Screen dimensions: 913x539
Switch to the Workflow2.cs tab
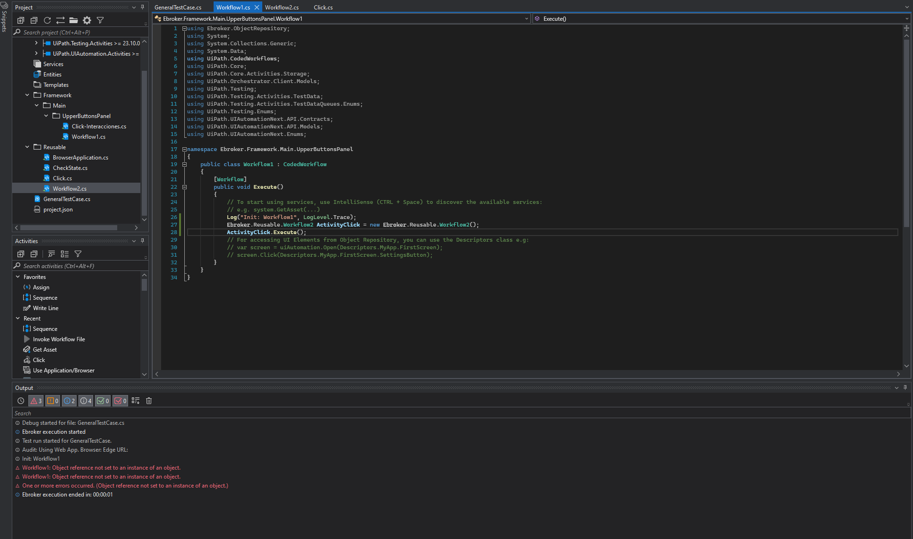[282, 8]
